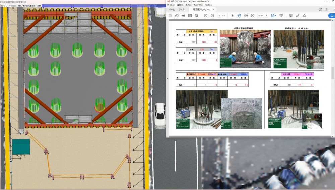Send the PDF by email envelope icon

(x=190, y=16)
